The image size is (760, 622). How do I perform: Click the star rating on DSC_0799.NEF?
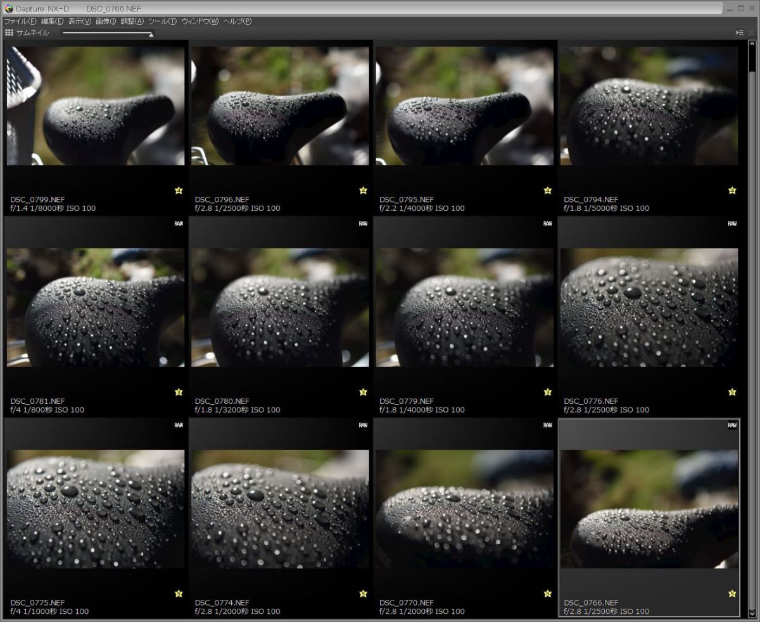point(179,190)
